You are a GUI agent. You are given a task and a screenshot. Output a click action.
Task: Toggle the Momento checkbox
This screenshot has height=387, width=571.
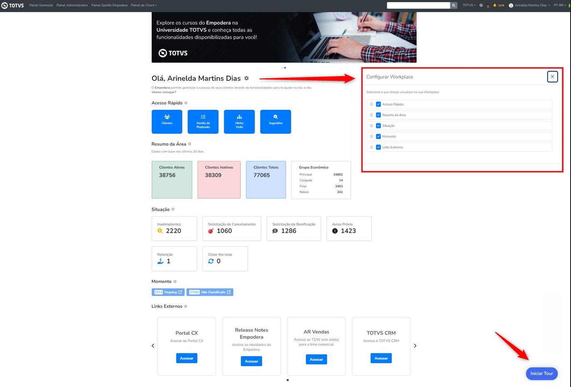[378, 136]
